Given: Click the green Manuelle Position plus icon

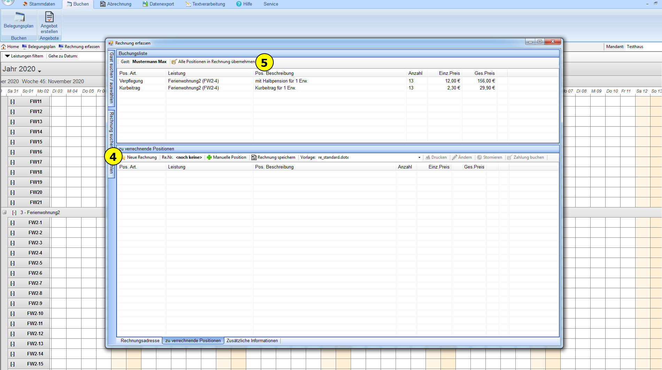Looking at the screenshot, I should pyautogui.click(x=209, y=157).
